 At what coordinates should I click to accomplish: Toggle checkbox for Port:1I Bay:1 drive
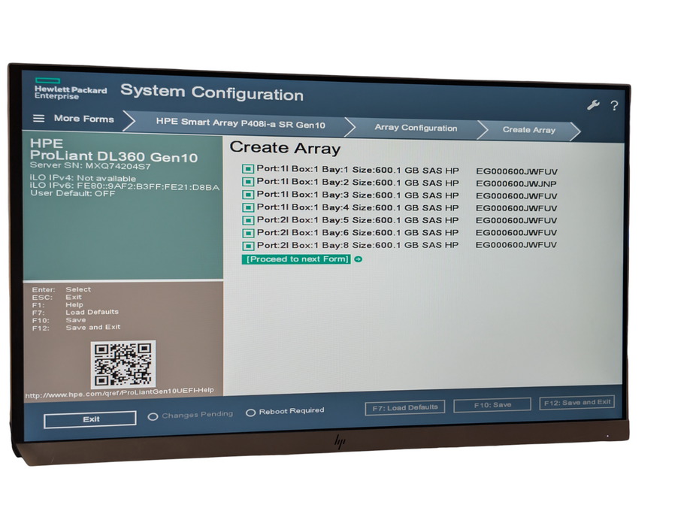[x=248, y=169]
